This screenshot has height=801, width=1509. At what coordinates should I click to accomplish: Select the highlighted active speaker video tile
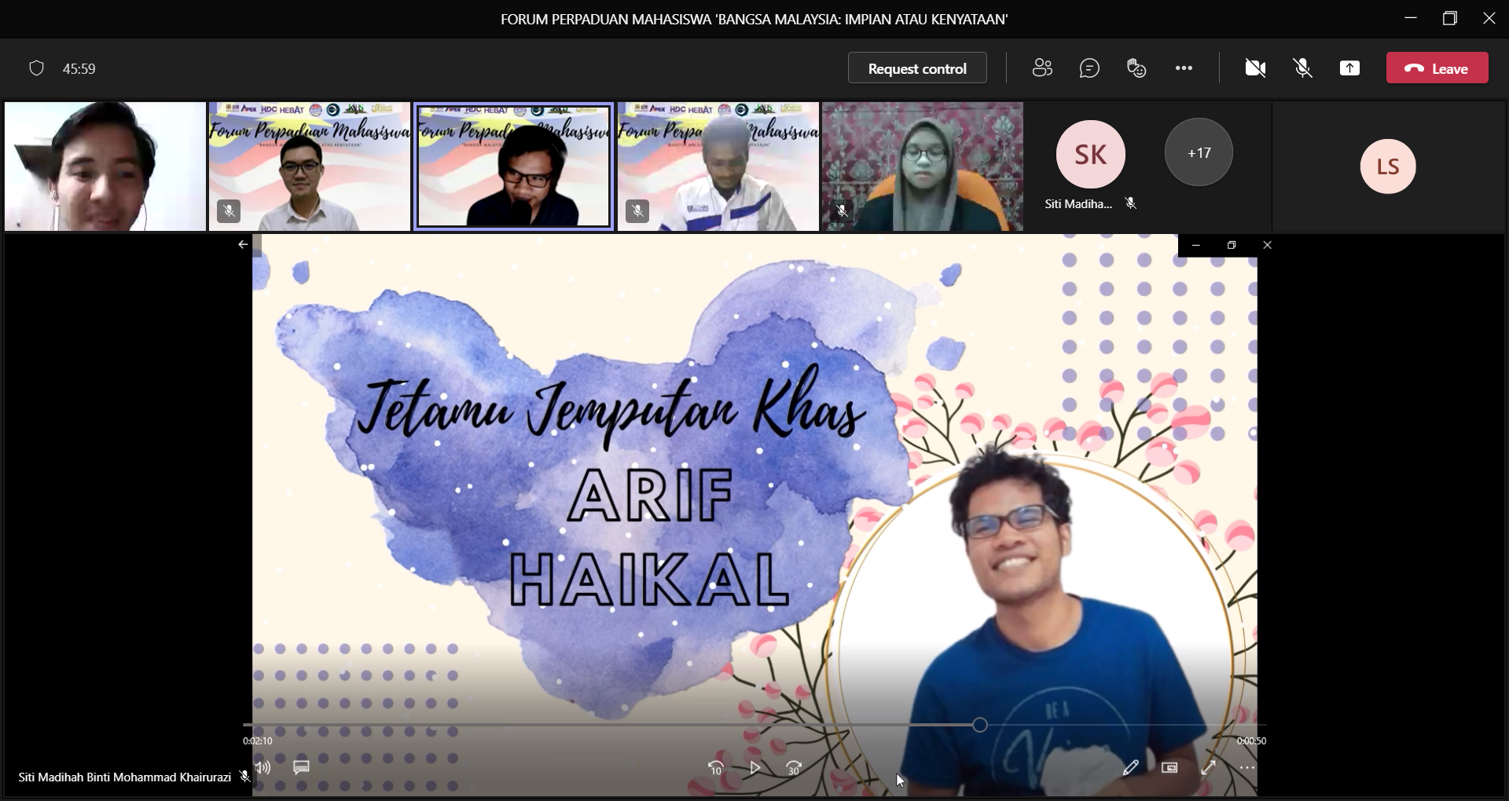coord(513,166)
